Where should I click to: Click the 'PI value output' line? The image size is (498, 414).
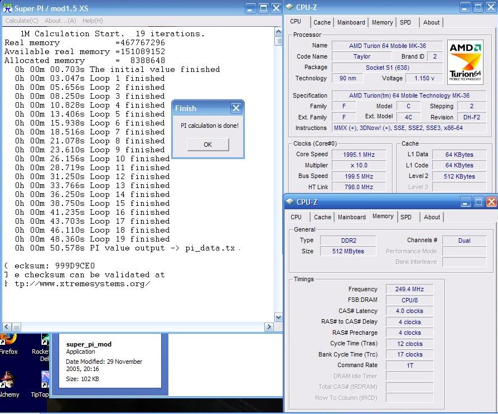(x=127, y=248)
